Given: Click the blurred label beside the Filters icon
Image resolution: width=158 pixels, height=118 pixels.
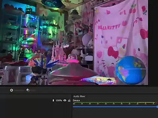Looking at the screenshot, I should coord(33,90).
